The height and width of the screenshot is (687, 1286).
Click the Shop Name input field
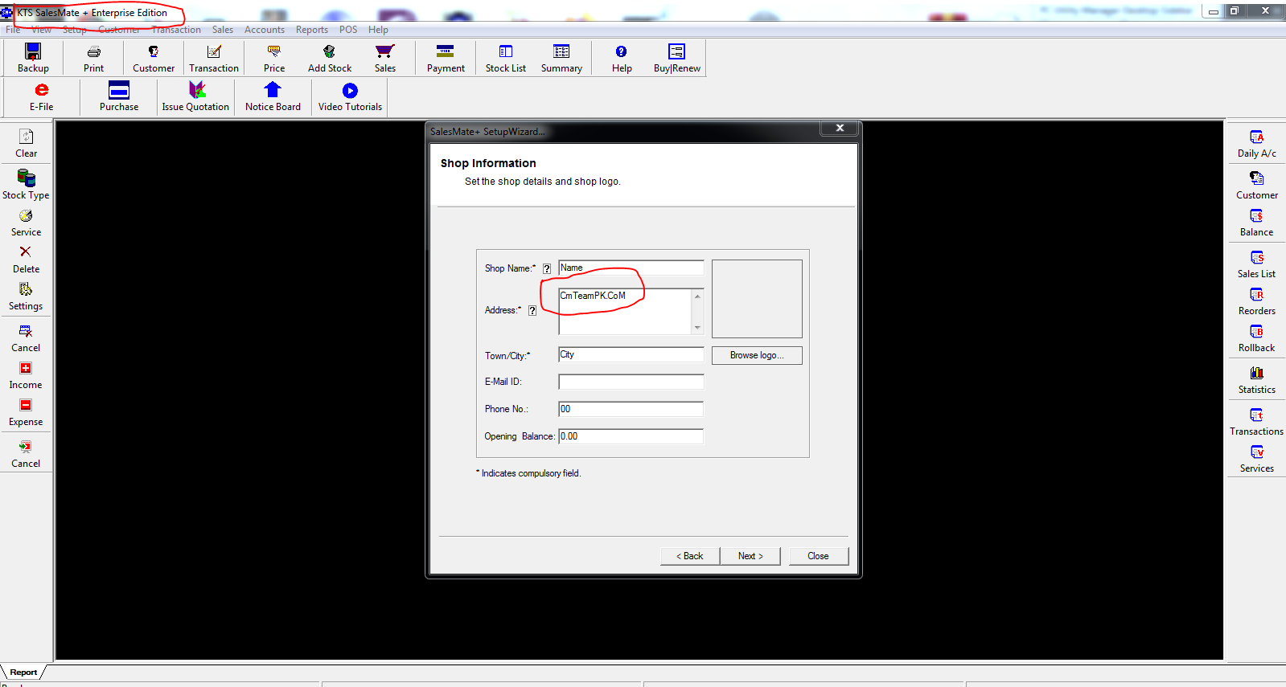[x=631, y=268]
